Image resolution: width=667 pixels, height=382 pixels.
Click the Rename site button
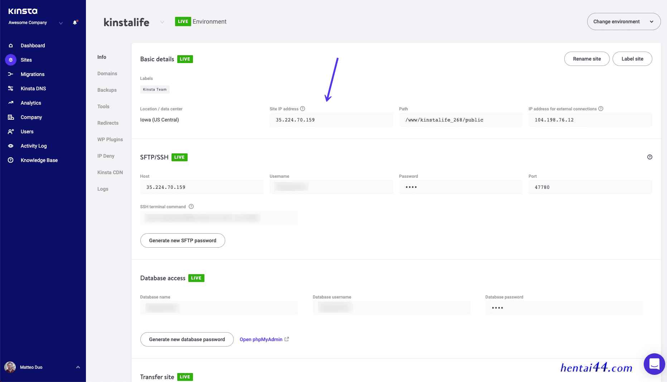pyautogui.click(x=587, y=59)
